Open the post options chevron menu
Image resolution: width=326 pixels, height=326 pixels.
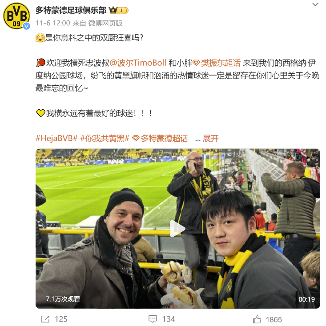tap(315, 4)
